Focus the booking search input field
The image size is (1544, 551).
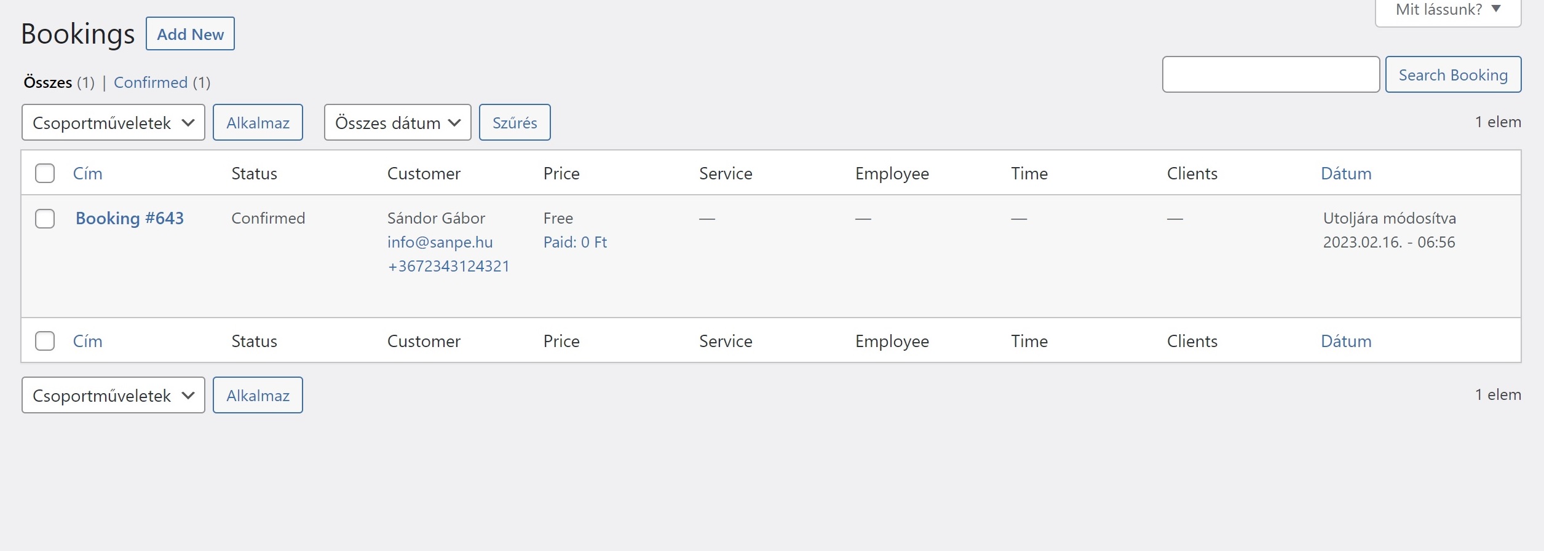[1270, 75]
